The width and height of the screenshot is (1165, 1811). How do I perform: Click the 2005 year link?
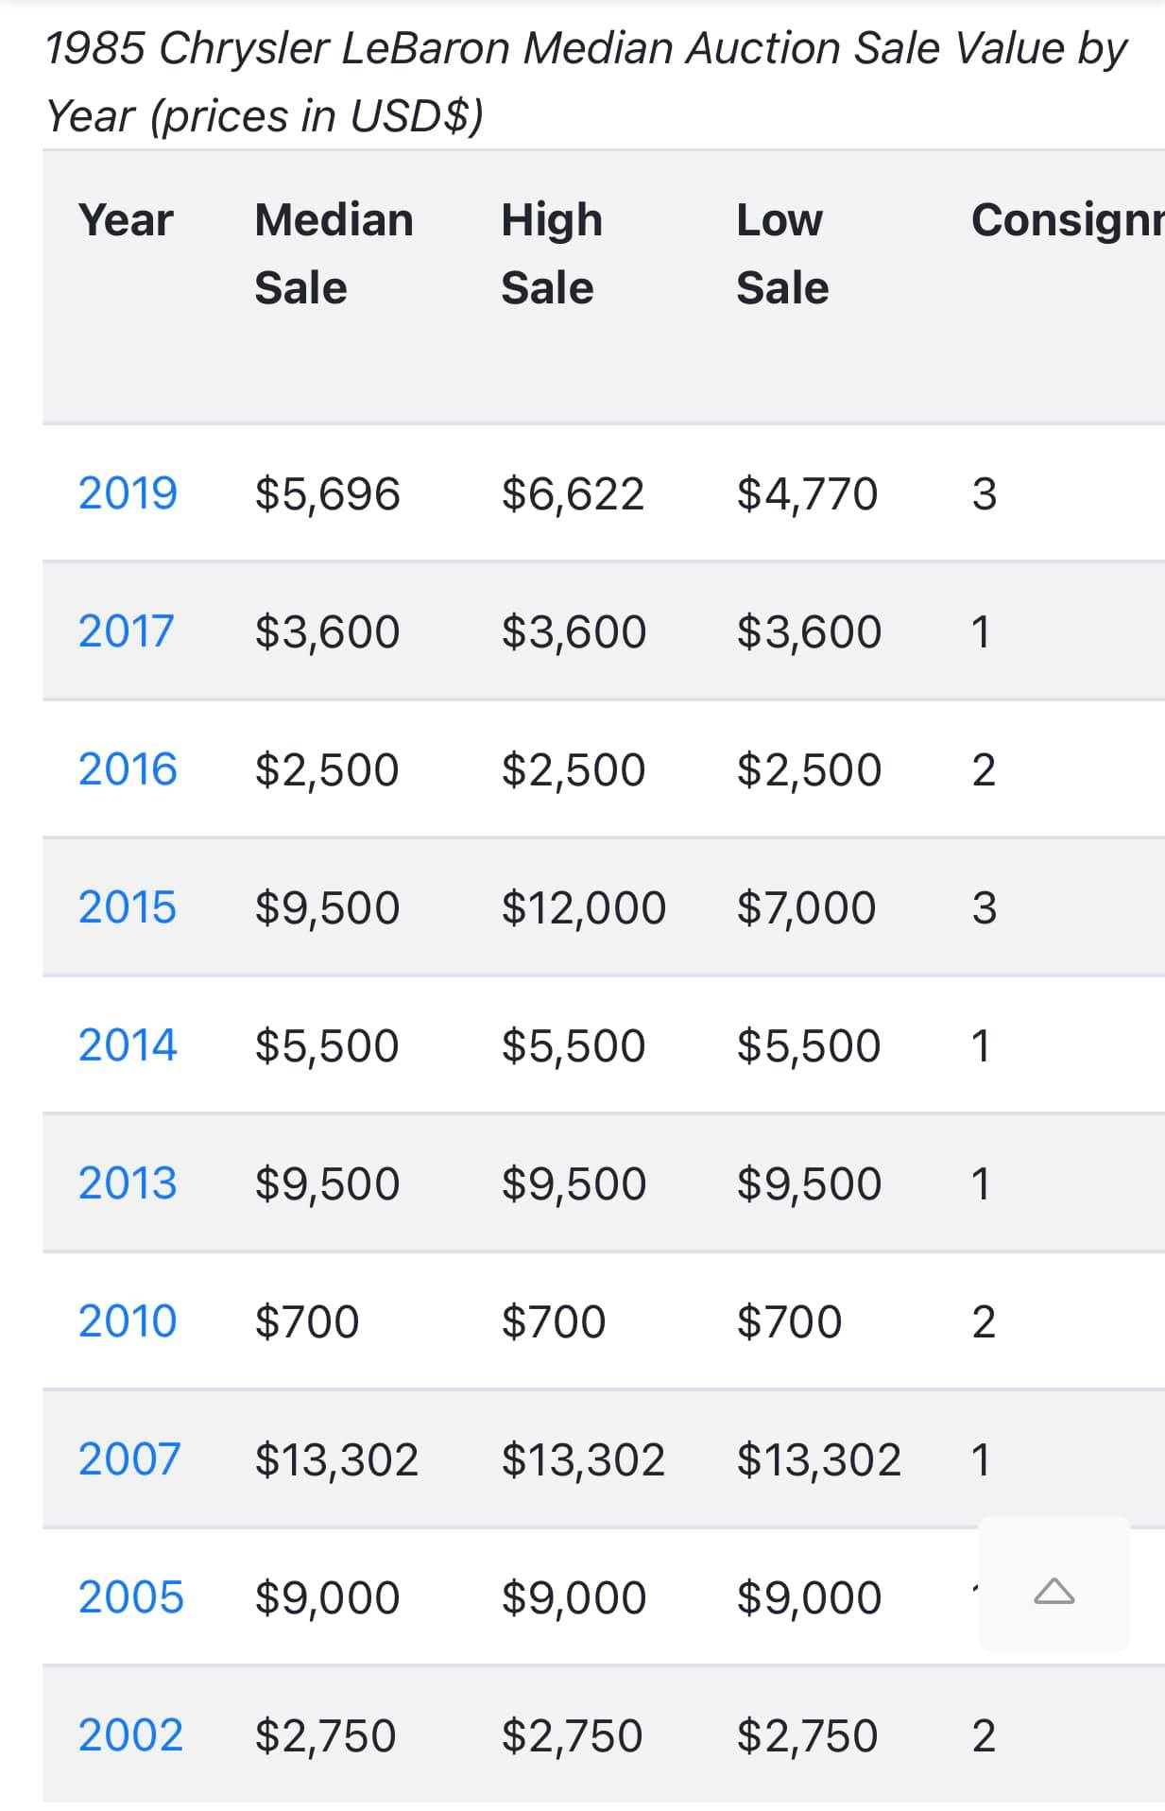(x=130, y=1597)
